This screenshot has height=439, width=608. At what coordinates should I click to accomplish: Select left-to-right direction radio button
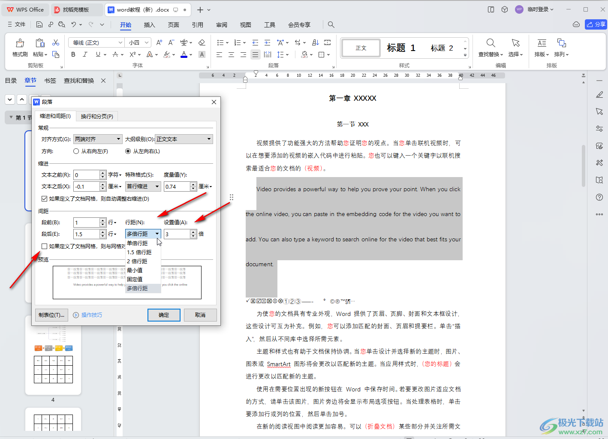coord(128,151)
